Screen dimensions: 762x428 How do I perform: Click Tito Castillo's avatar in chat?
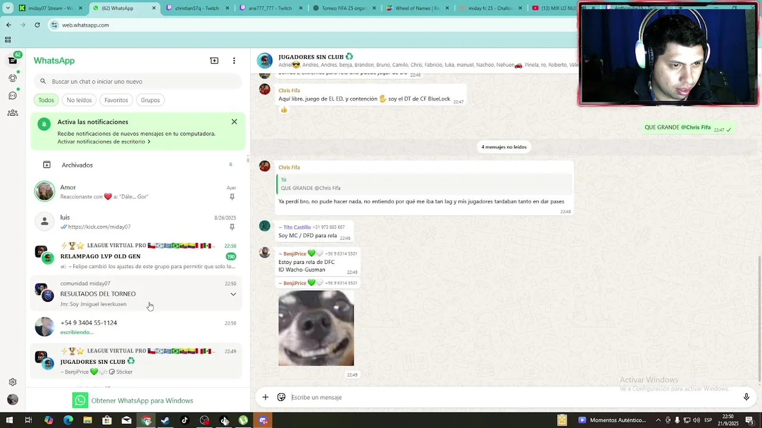(265, 226)
